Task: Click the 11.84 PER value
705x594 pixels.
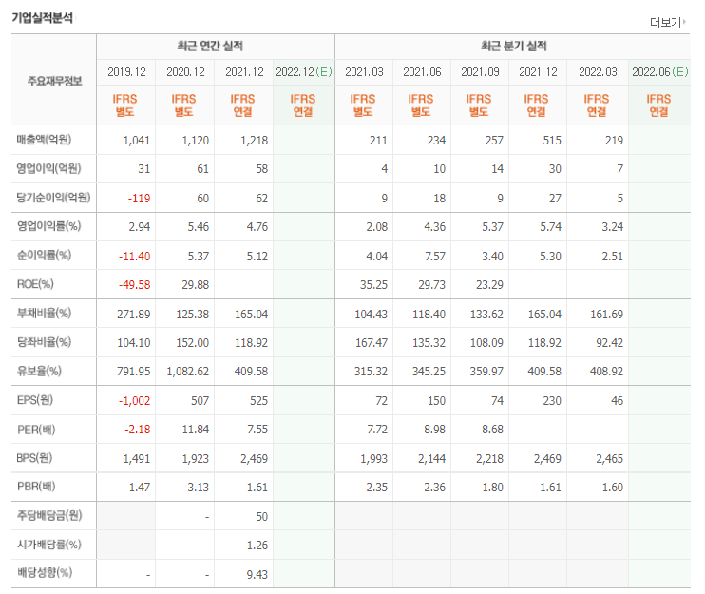Action: 196,430
